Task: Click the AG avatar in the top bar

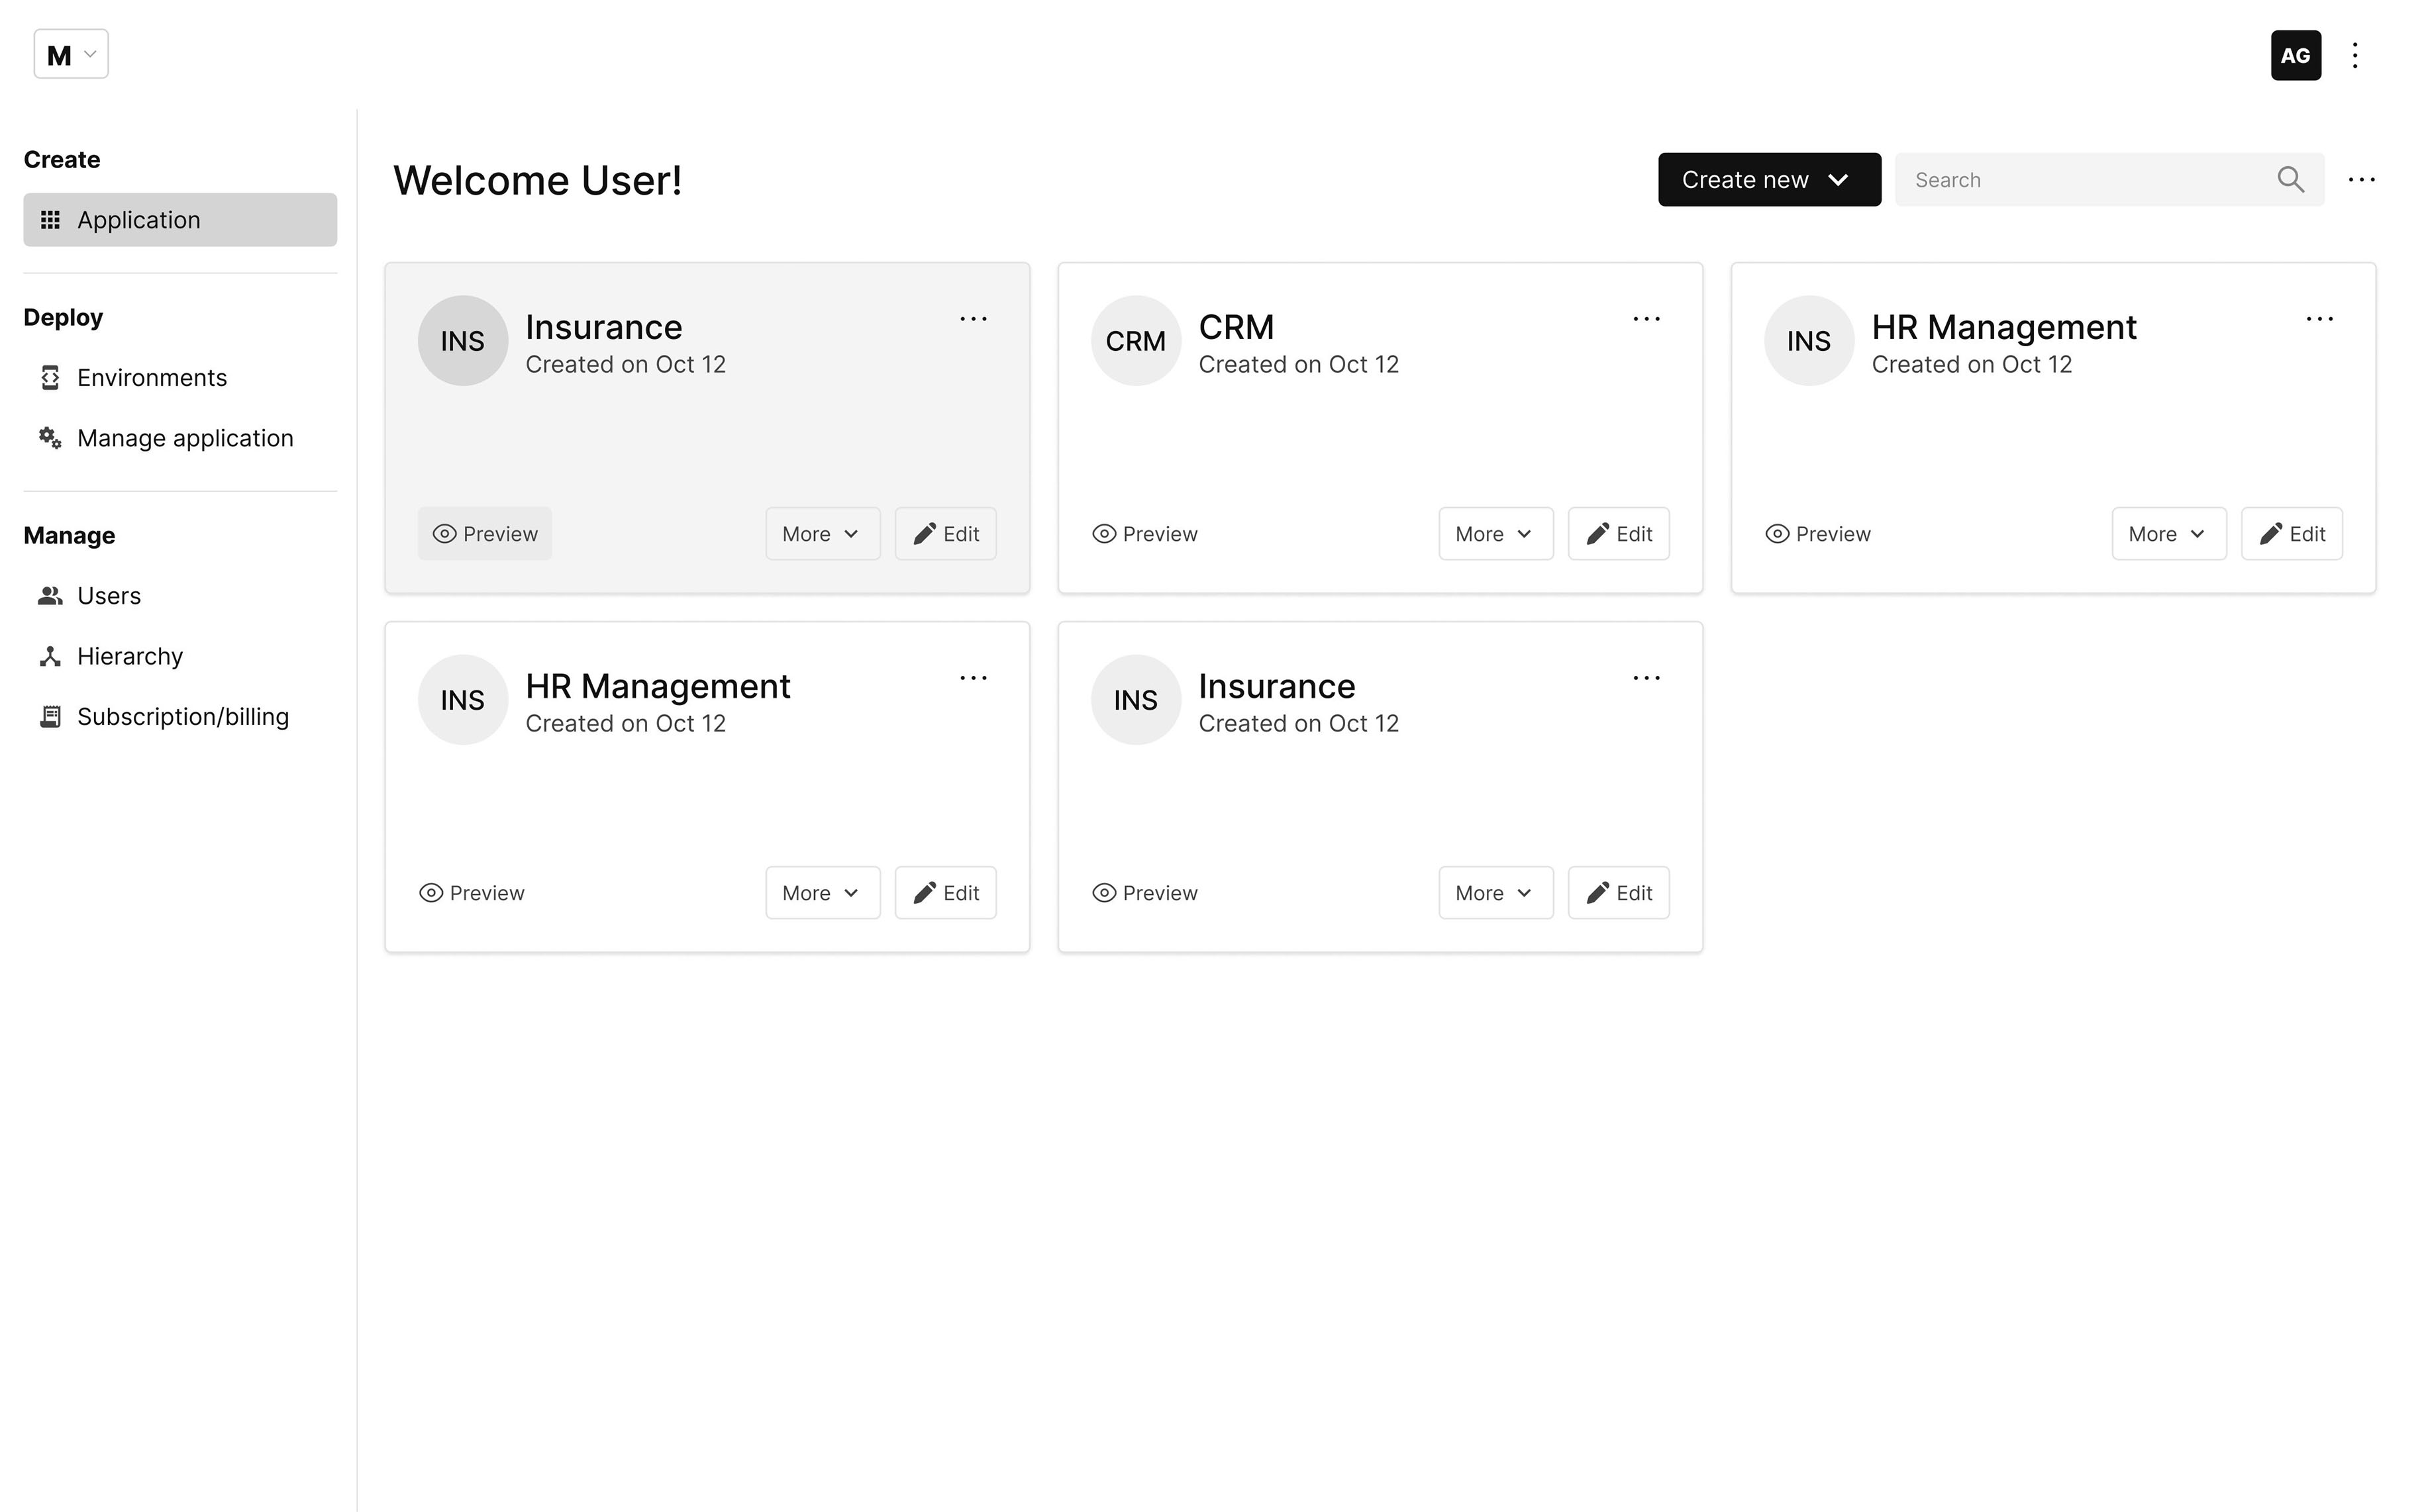Action: click(2295, 55)
